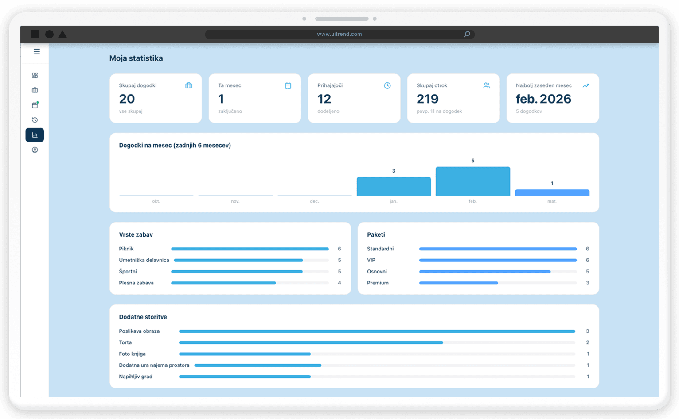Click the trend arrow on Najbolj zaseden mesec
The width and height of the screenshot is (679, 419).
pyautogui.click(x=585, y=86)
